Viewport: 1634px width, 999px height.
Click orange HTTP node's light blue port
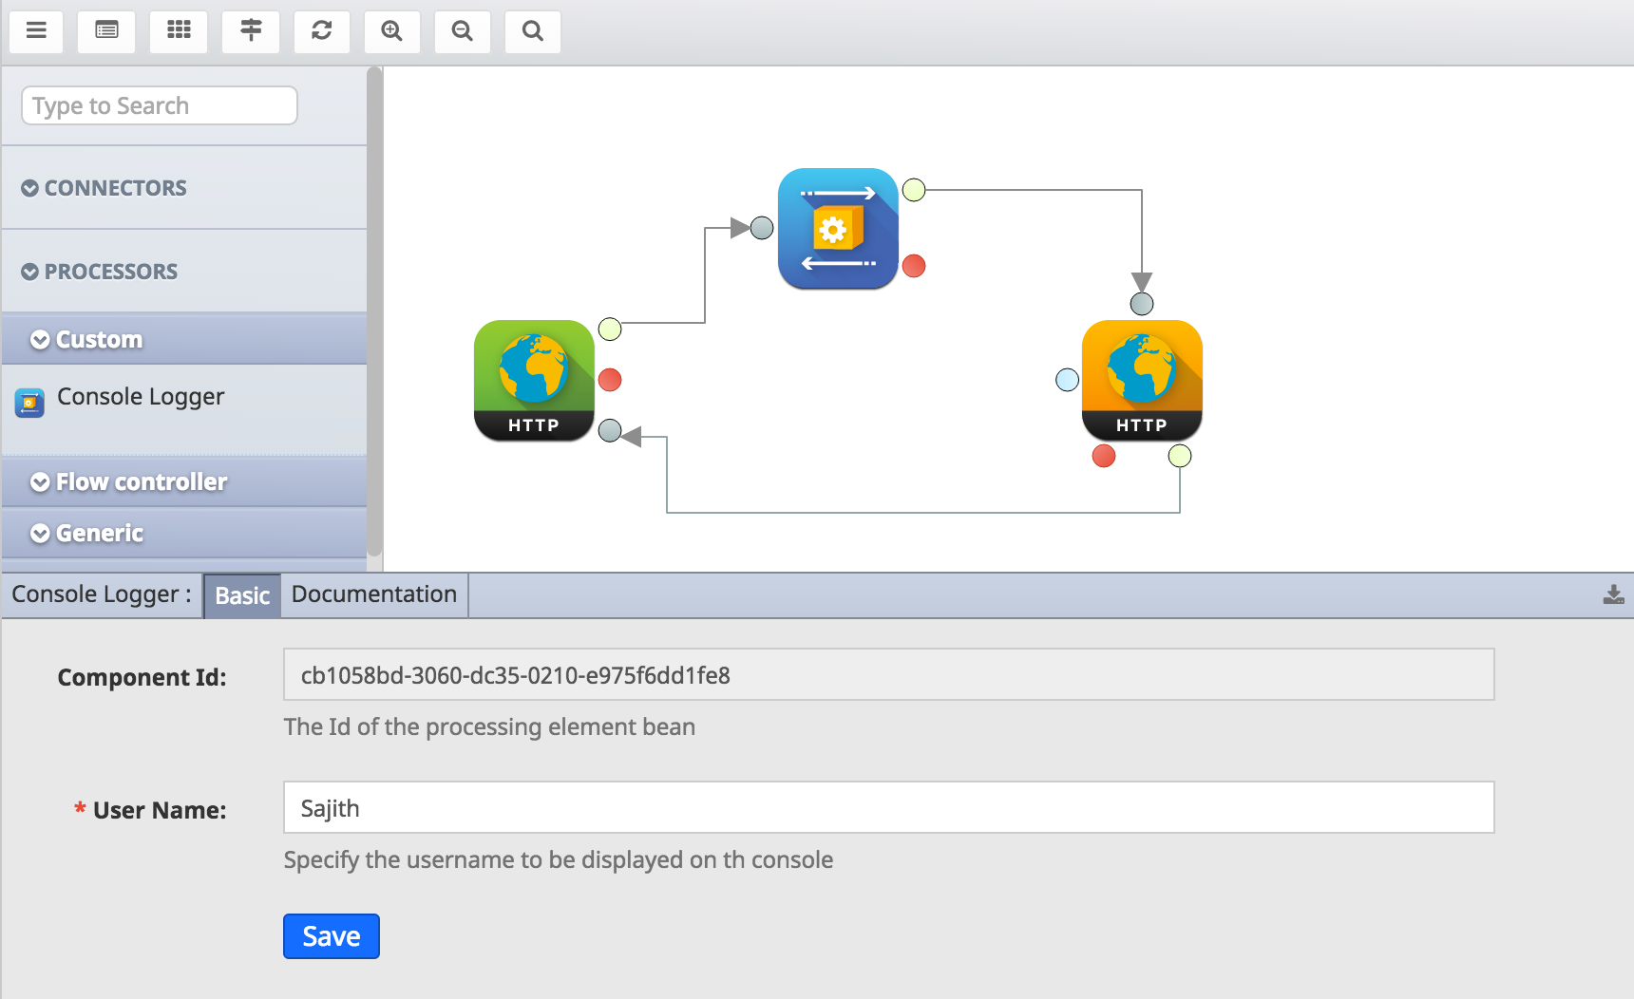pyautogui.click(x=1068, y=380)
